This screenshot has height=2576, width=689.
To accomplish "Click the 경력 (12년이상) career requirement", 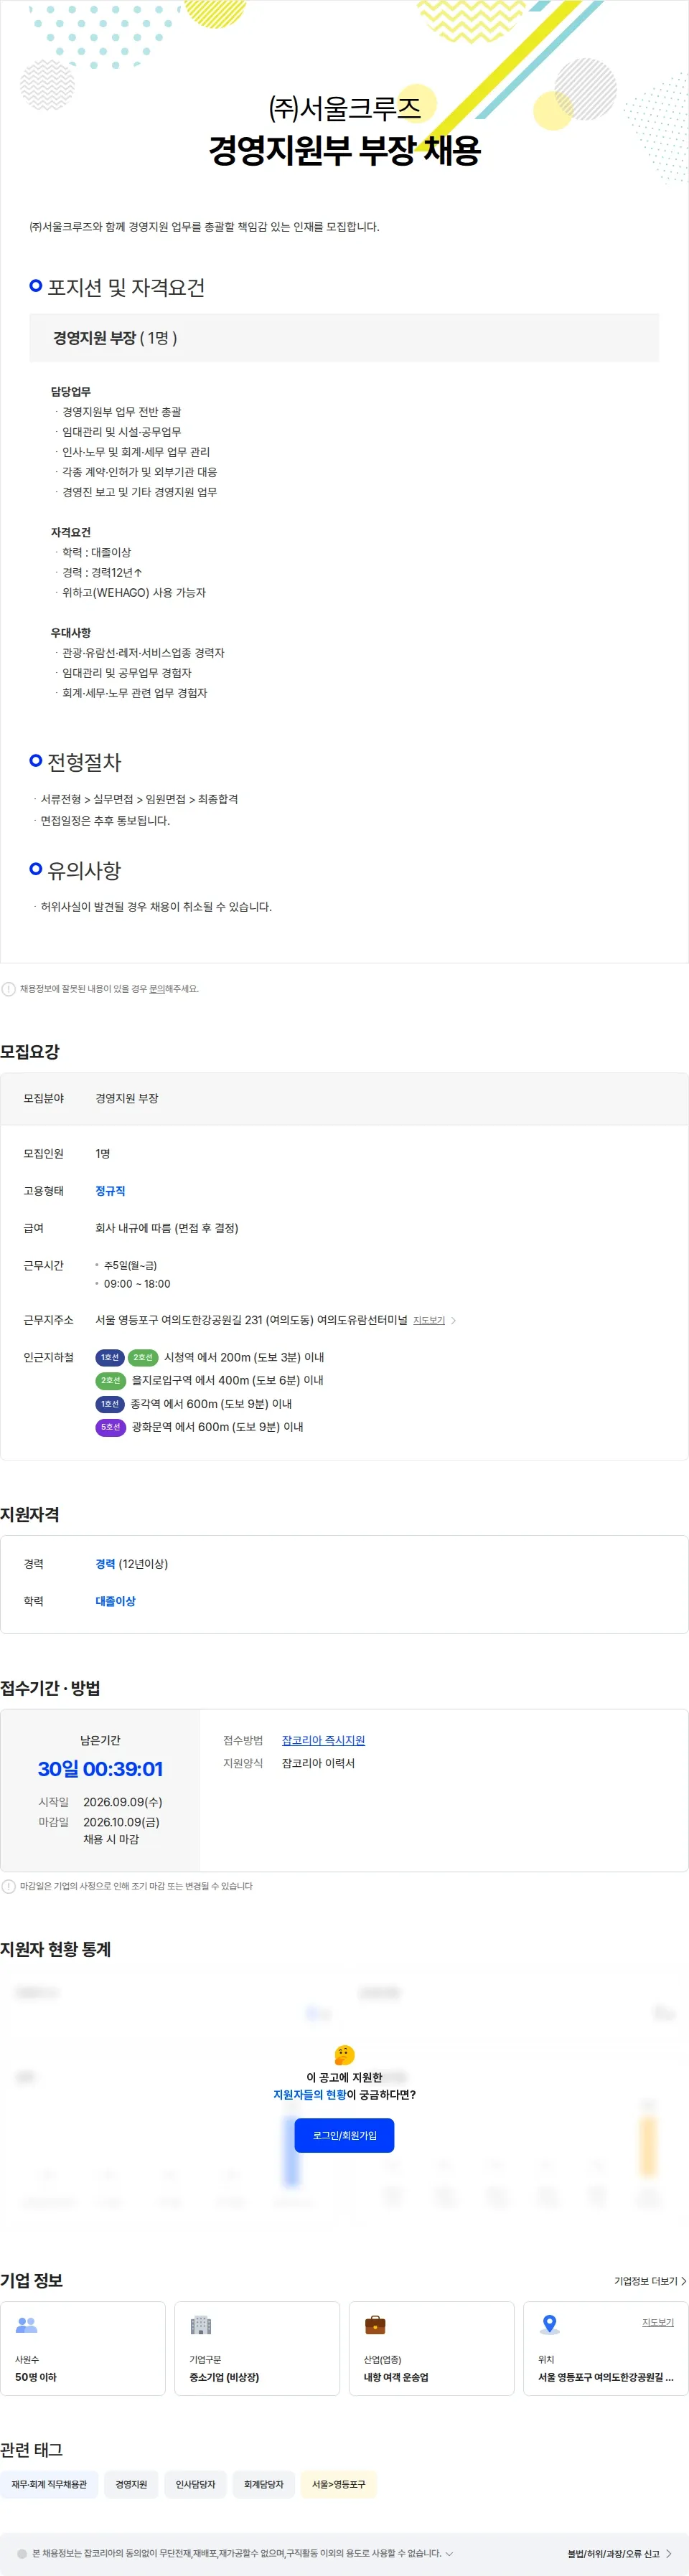I will tap(131, 1563).
